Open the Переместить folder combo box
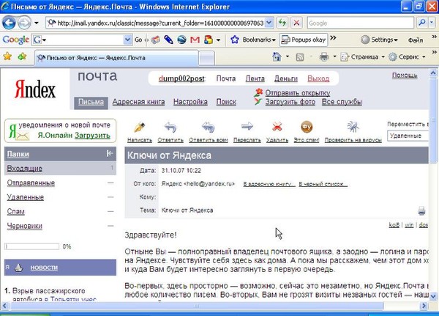Image resolution: width=439 pixels, height=316 pixels. 408,136
